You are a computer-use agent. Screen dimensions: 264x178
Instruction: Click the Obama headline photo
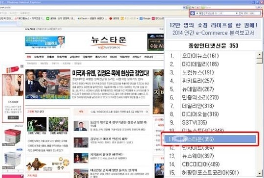point(48,84)
